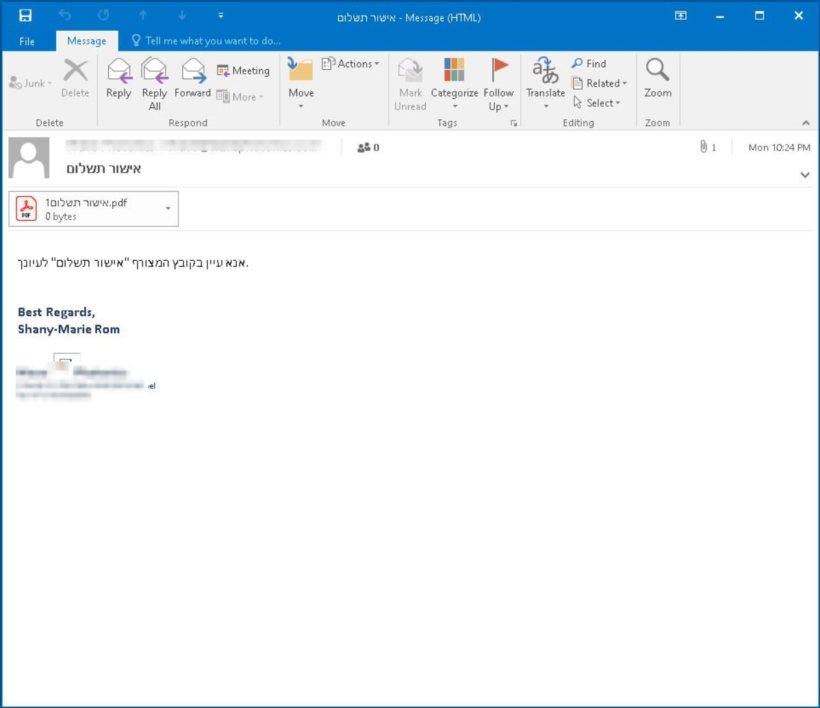
Task: Expand the More respond options
Action: pos(240,97)
